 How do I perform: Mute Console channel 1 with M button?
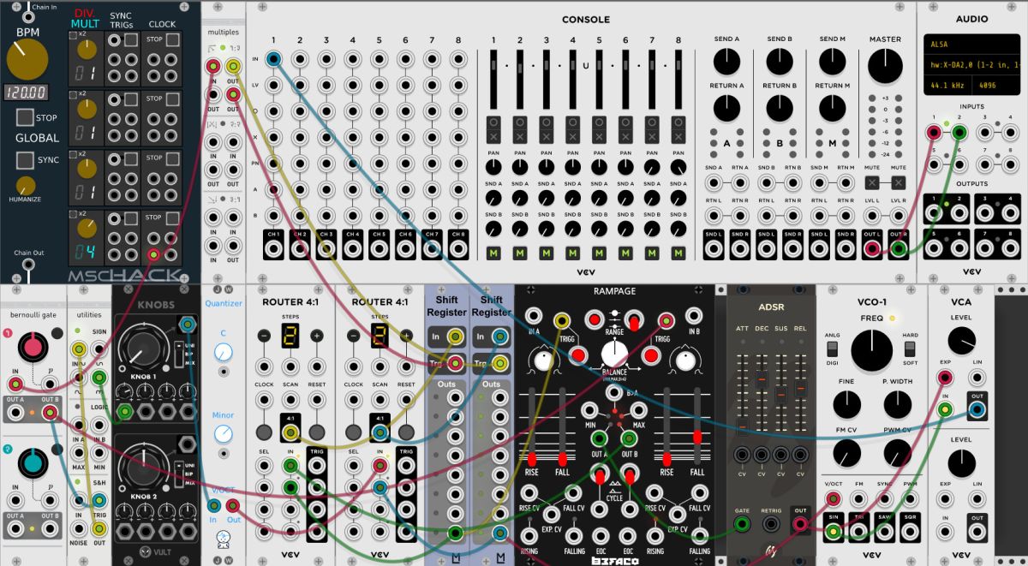493,253
